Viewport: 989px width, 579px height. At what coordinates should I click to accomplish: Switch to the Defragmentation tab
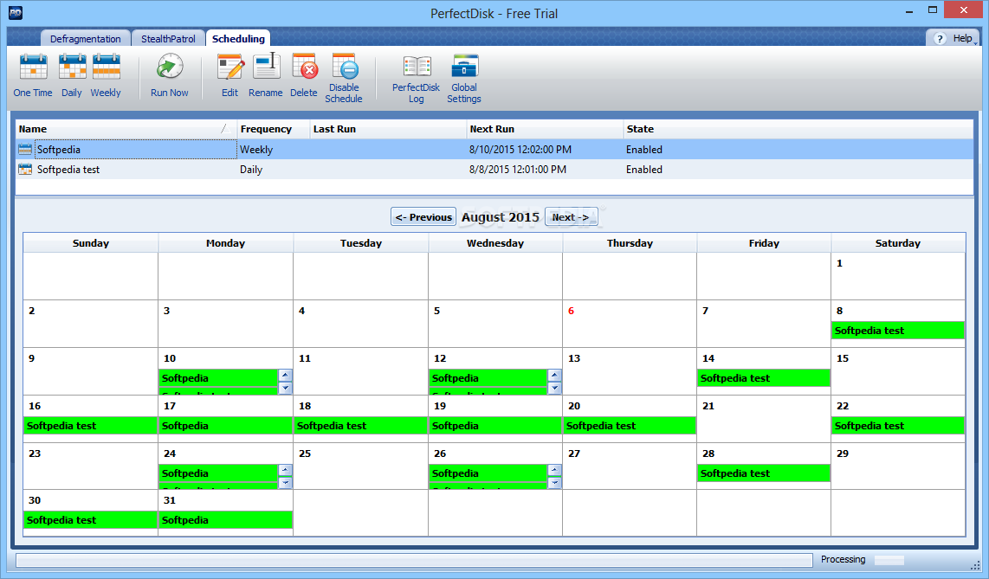click(x=85, y=38)
